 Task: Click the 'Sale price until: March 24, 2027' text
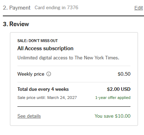(47, 98)
